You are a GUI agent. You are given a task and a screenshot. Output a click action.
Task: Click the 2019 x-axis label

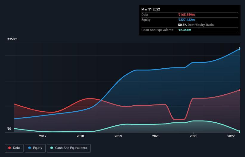tap(118, 136)
